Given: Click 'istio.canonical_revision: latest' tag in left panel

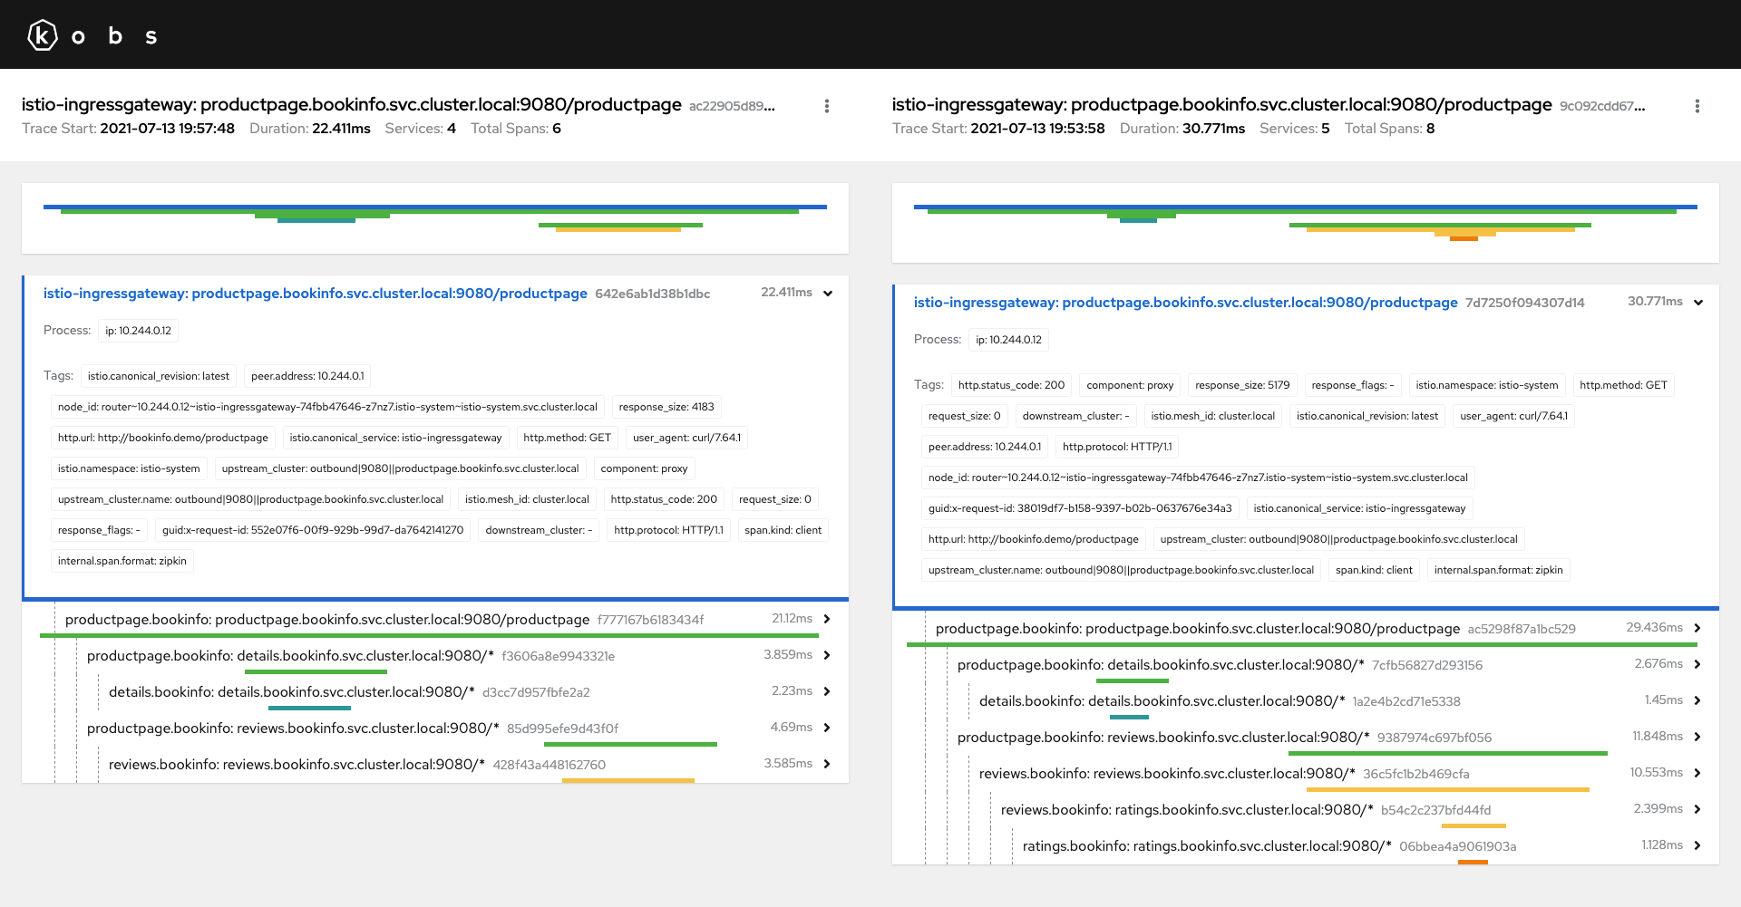Looking at the screenshot, I should point(159,376).
